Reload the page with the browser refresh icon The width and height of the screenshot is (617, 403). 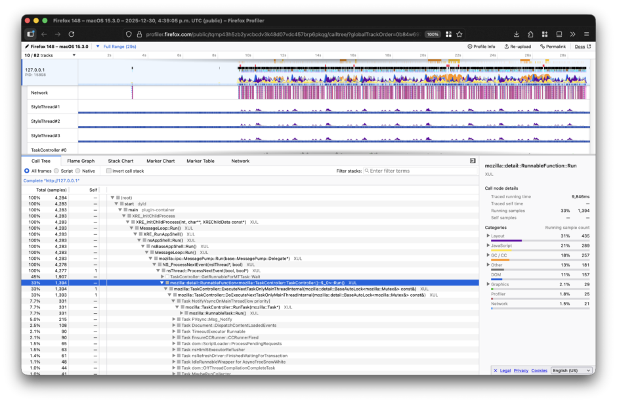(71, 34)
